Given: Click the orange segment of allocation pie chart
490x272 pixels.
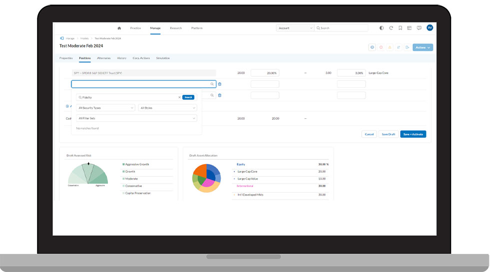Looking at the screenshot, I should click(200, 171).
